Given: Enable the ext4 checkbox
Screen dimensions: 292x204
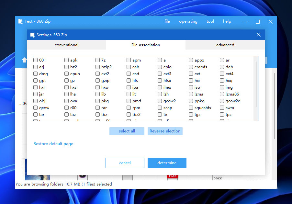Looking at the screenshot, I should coord(222,74).
